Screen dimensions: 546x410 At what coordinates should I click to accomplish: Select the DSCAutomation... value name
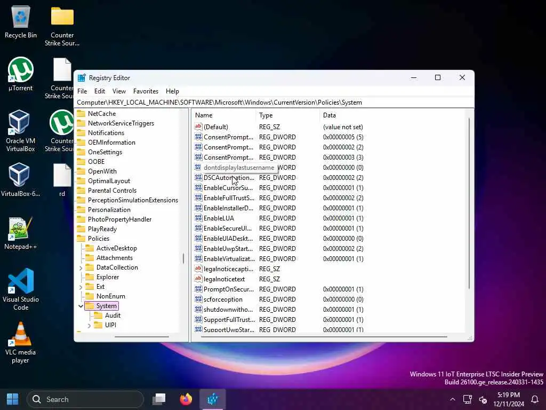229,177
